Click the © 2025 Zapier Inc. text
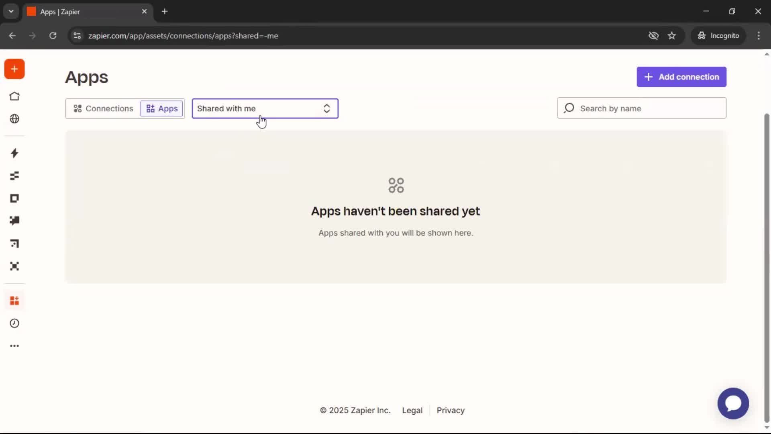This screenshot has height=434, width=771. click(x=355, y=410)
